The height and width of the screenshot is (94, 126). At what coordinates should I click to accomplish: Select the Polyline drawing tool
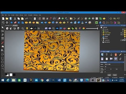pos(3,54)
